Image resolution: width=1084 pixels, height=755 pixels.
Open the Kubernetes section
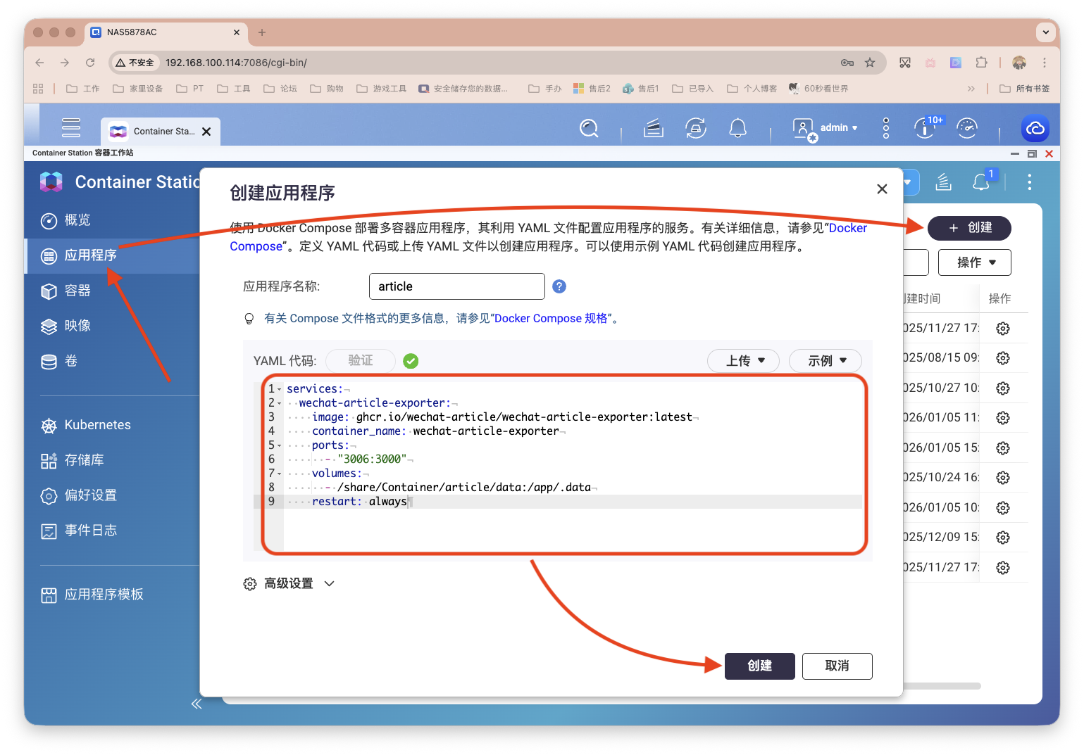click(x=96, y=424)
